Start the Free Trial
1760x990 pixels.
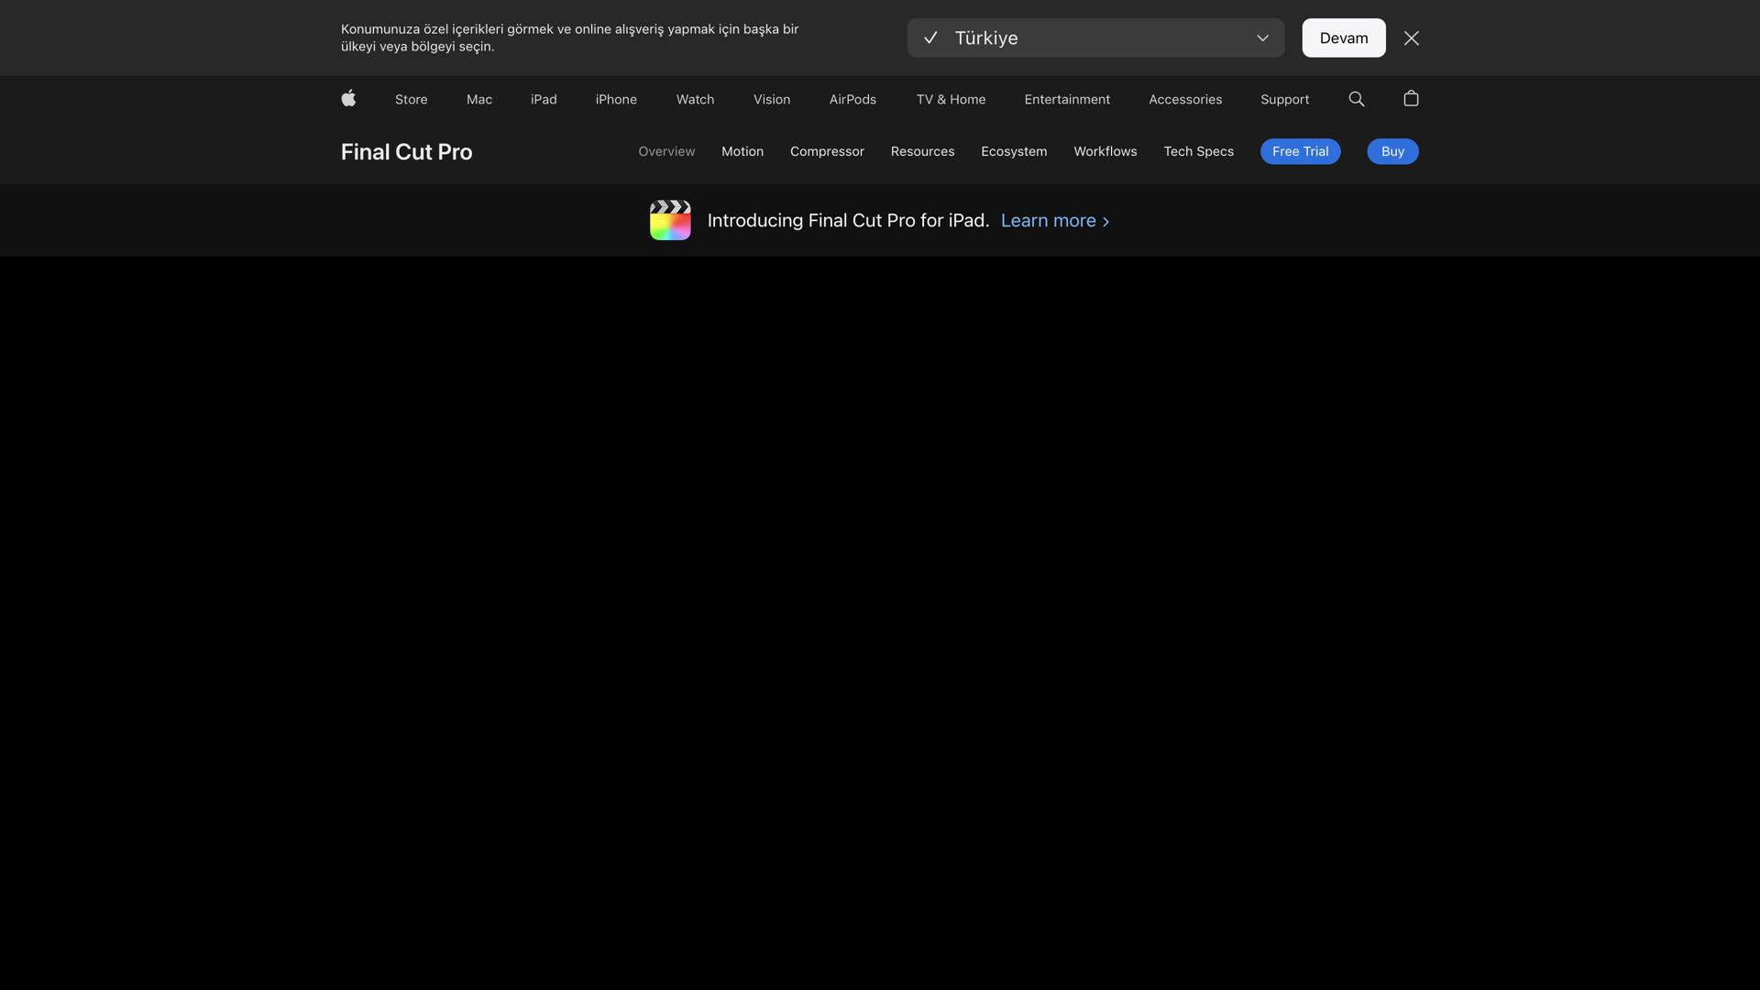click(1300, 151)
